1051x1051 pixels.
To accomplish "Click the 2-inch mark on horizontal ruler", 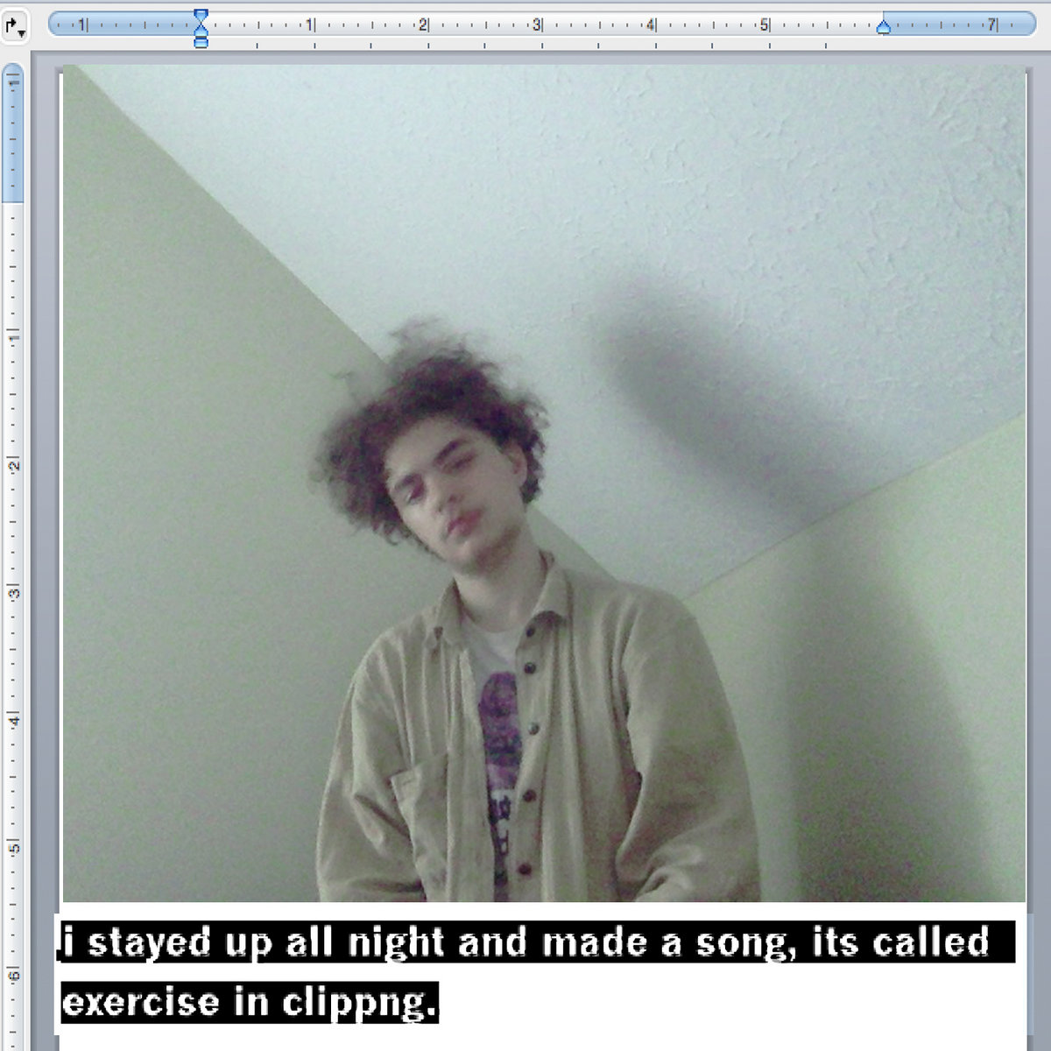I will 423,25.
